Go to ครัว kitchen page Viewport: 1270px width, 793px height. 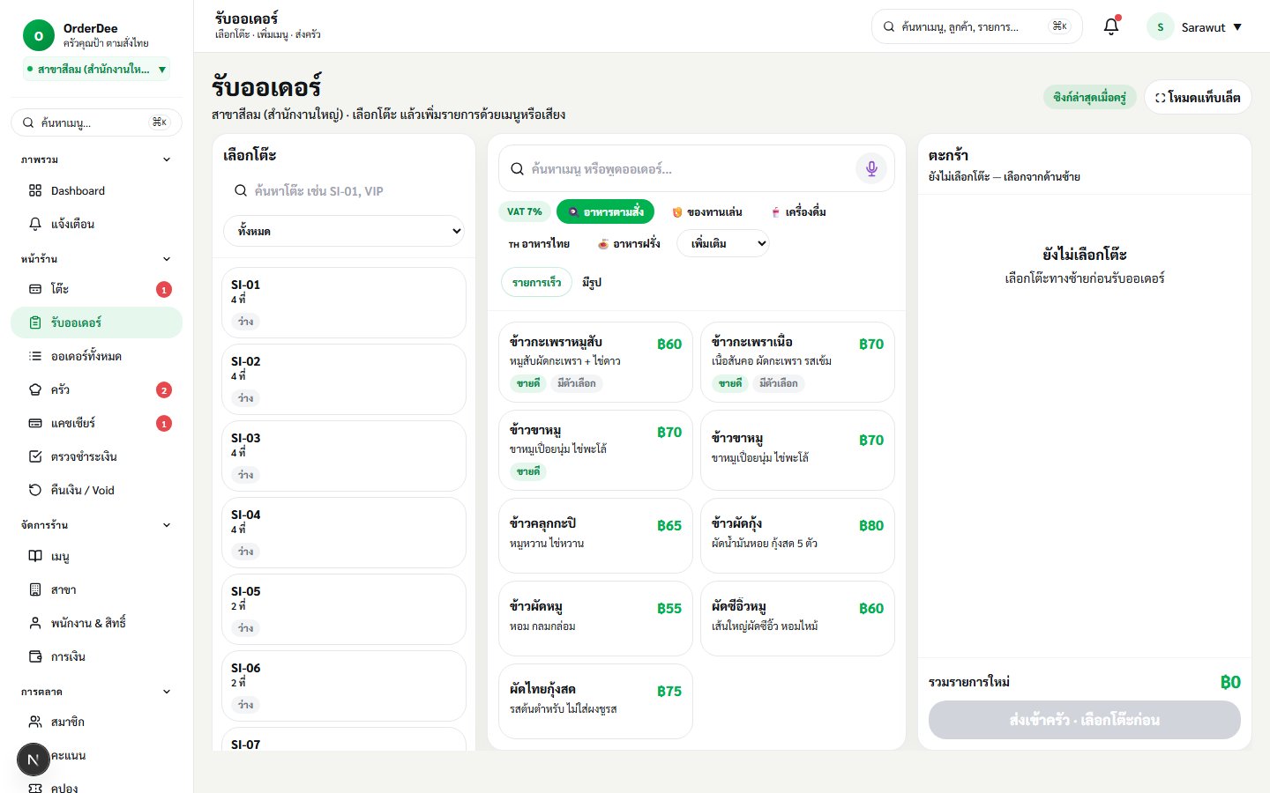[96, 389]
